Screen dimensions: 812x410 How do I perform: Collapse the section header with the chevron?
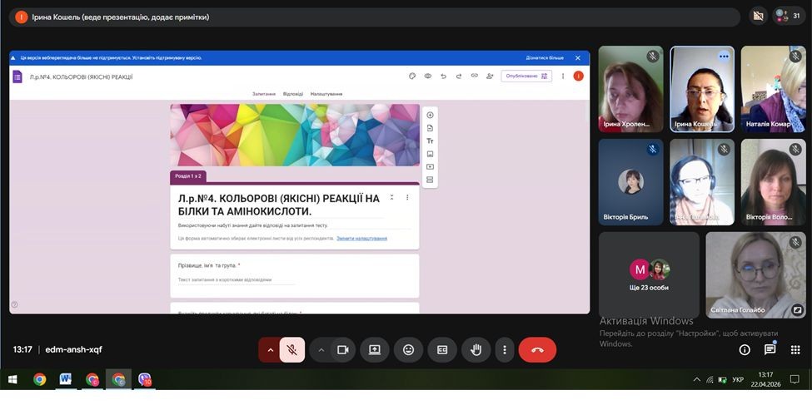392,197
